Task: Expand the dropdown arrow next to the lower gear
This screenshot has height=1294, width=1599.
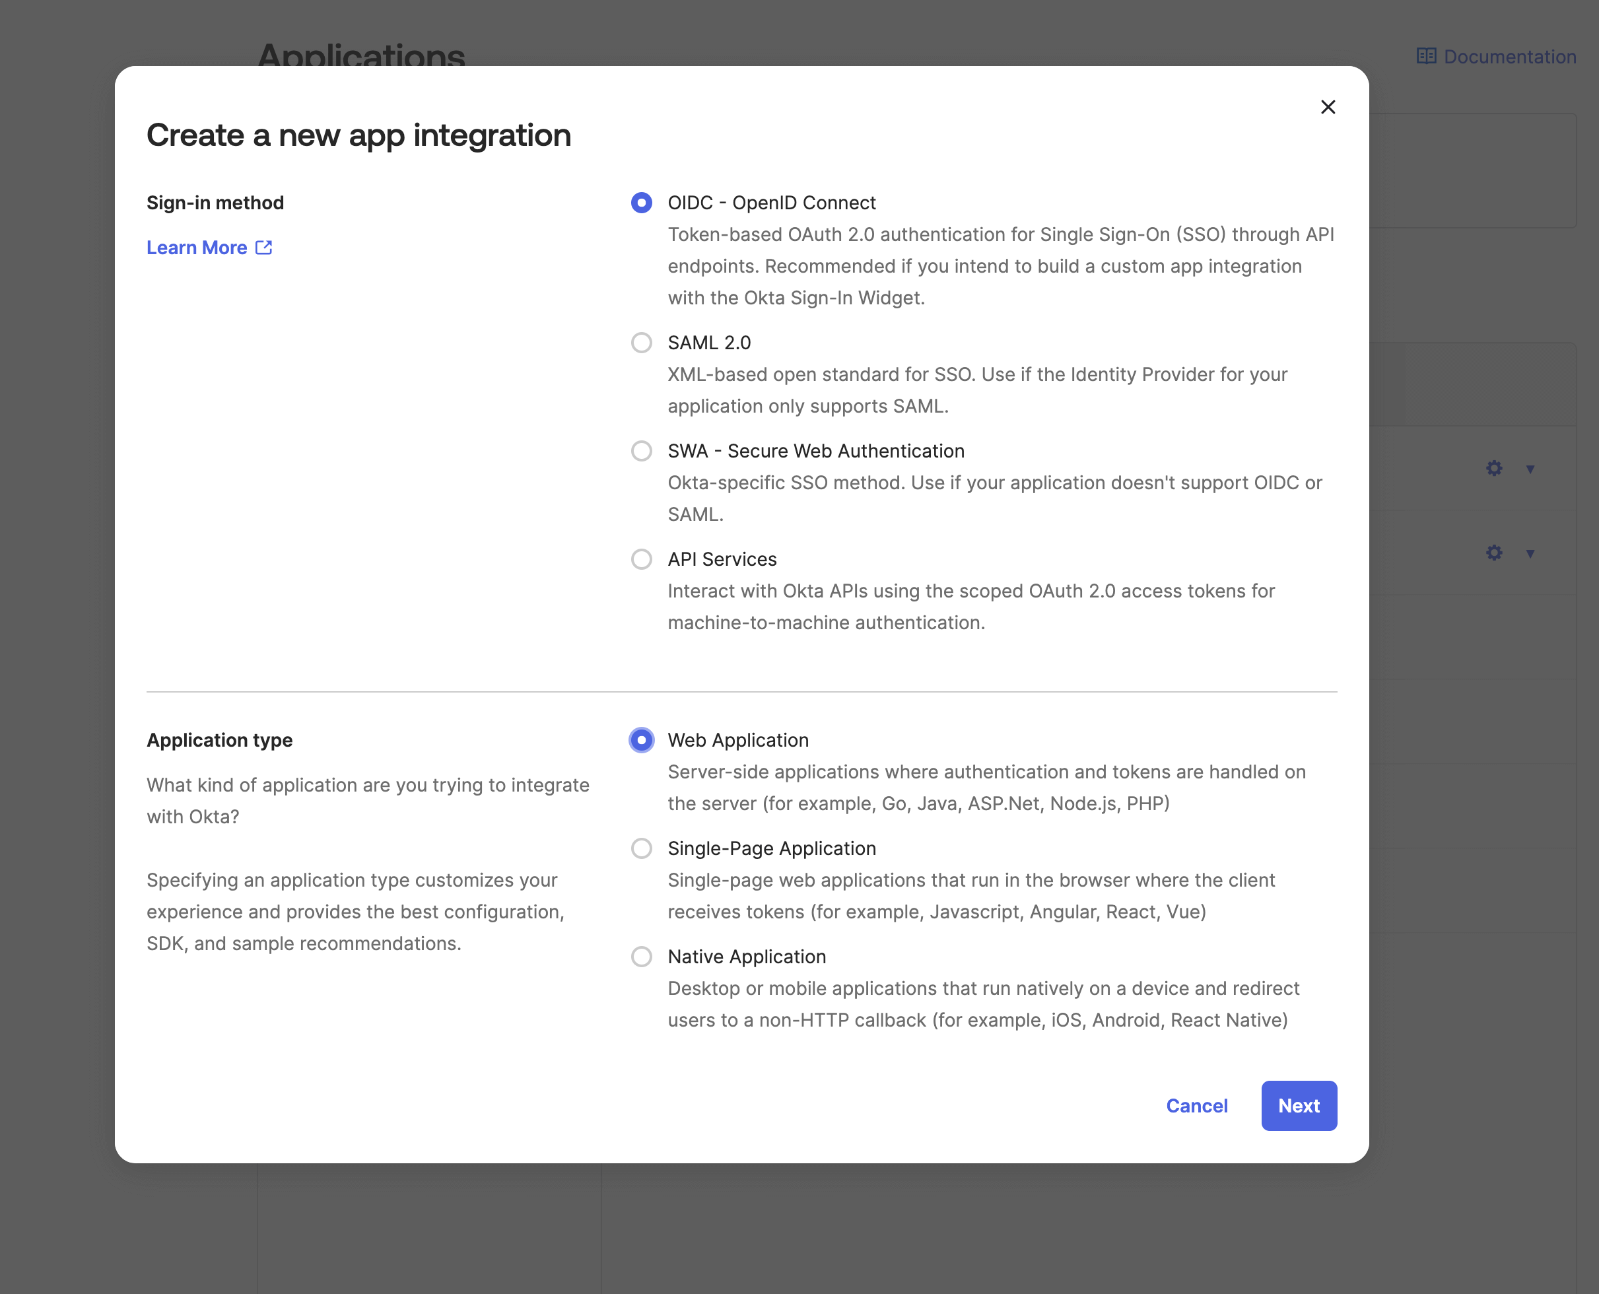Action: [1530, 553]
